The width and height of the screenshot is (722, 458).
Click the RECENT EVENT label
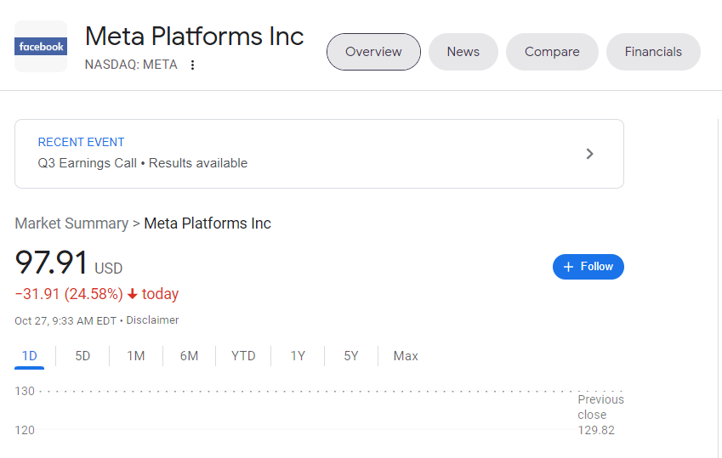(81, 142)
